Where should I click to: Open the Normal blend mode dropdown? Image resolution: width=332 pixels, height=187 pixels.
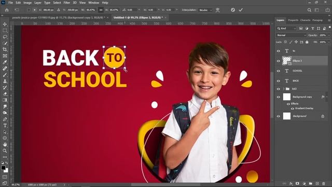pyautogui.click(x=291, y=35)
